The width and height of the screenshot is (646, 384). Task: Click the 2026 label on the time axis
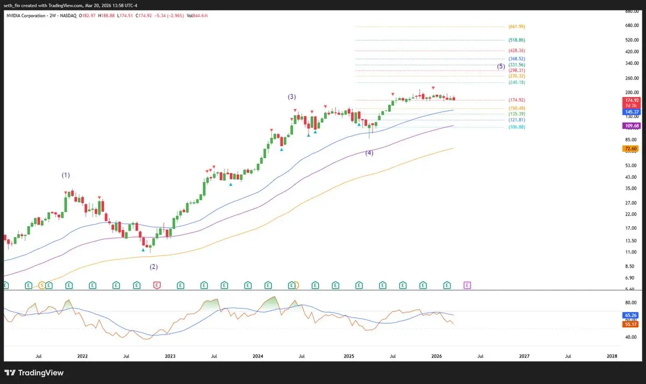[x=437, y=356]
